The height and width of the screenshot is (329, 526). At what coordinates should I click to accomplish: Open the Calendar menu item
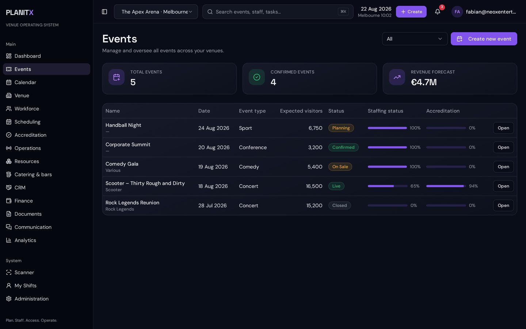tap(46, 82)
